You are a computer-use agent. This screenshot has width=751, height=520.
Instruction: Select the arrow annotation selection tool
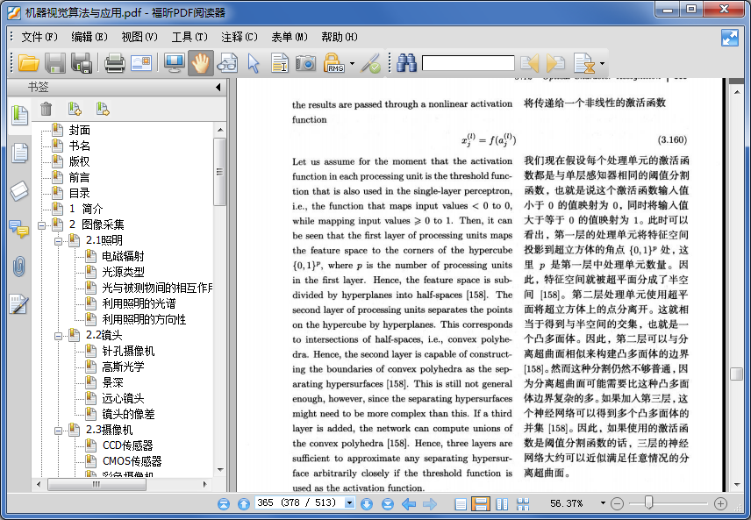click(x=254, y=63)
